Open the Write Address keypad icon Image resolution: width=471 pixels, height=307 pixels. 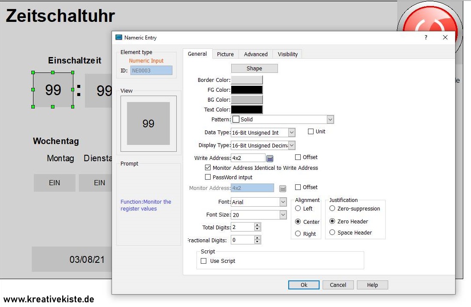270,158
